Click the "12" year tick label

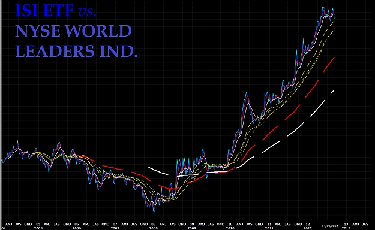(x=308, y=224)
